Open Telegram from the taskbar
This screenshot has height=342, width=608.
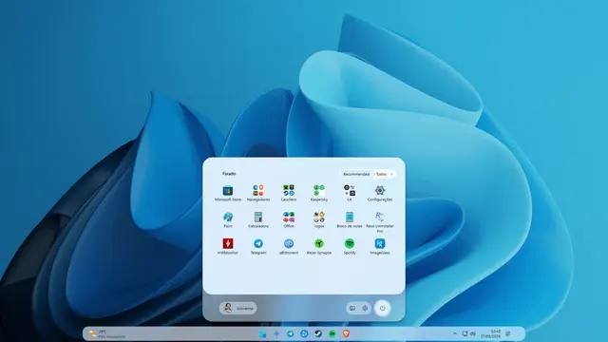[290, 333]
